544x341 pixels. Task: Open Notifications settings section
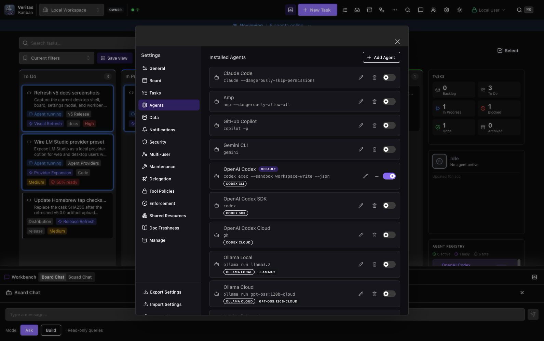click(x=169, y=130)
